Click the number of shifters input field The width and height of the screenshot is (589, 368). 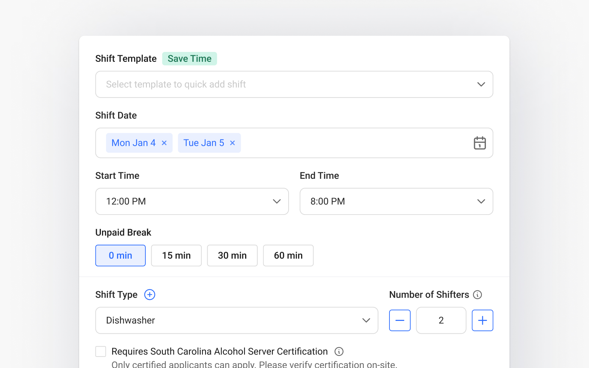tap(441, 320)
